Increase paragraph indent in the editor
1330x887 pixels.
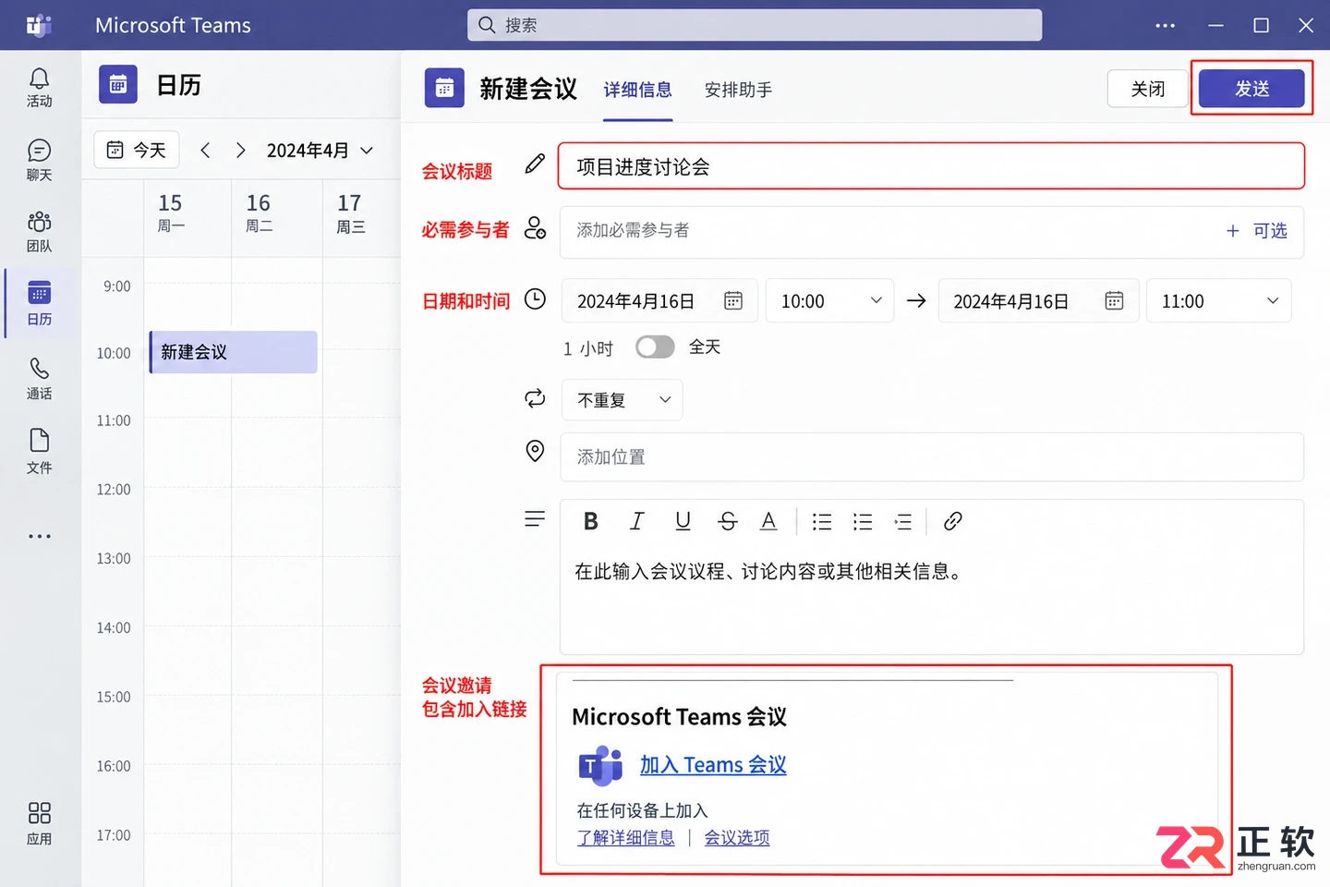pos(903,522)
